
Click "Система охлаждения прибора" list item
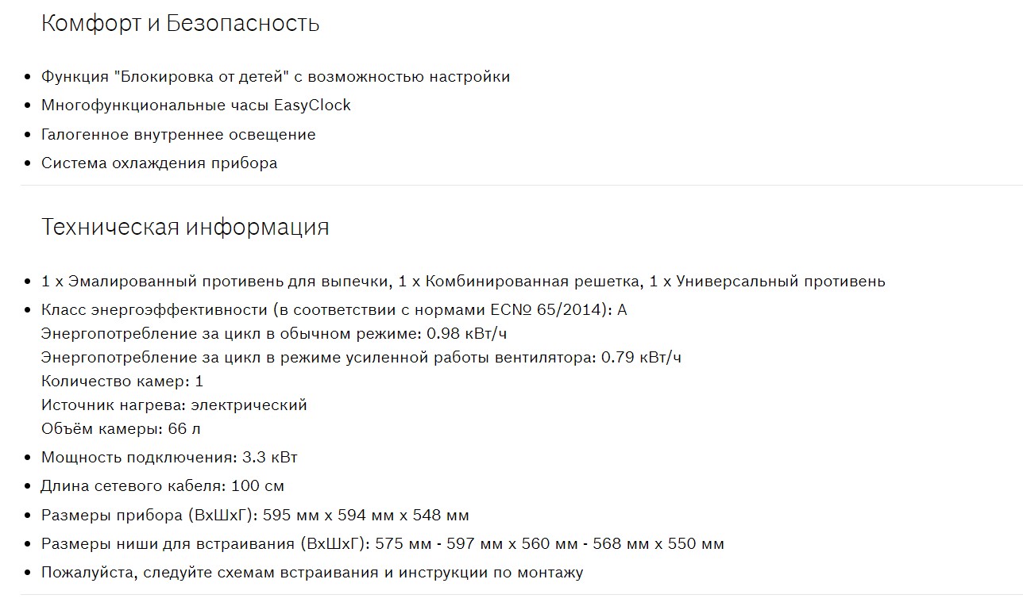(159, 163)
